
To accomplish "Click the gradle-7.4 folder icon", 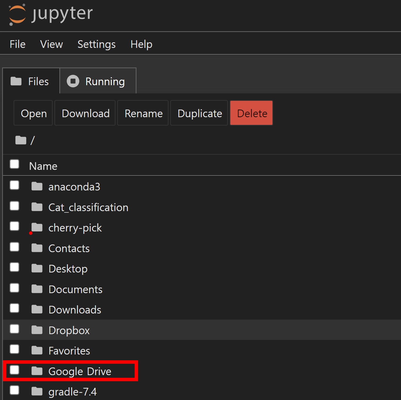I will click(37, 391).
